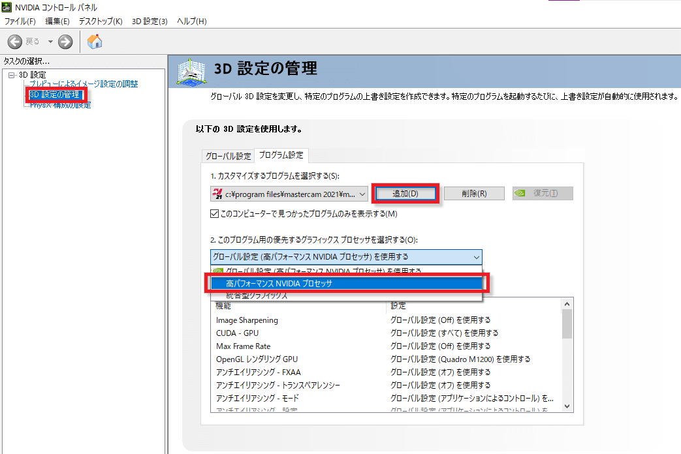
Task: Click the NVIDIA control panel title bar icon
Action: [7, 7]
